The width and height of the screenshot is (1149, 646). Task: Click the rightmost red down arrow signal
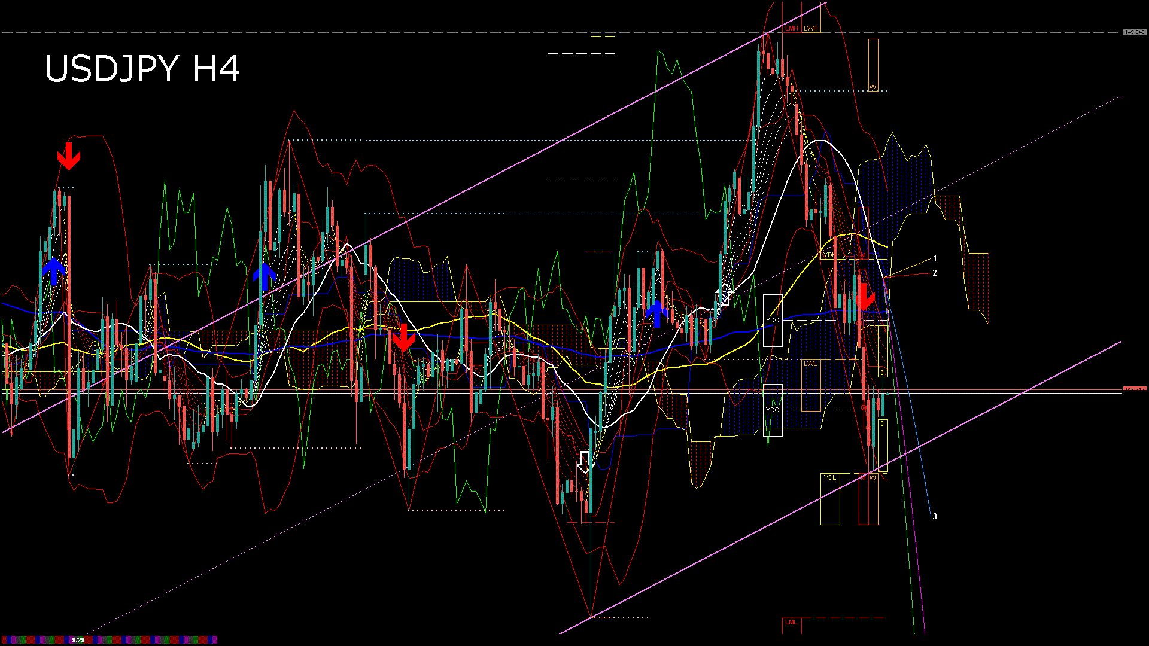[x=864, y=297]
